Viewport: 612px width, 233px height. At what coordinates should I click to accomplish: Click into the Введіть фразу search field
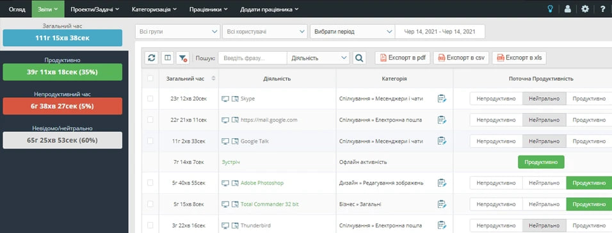252,58
